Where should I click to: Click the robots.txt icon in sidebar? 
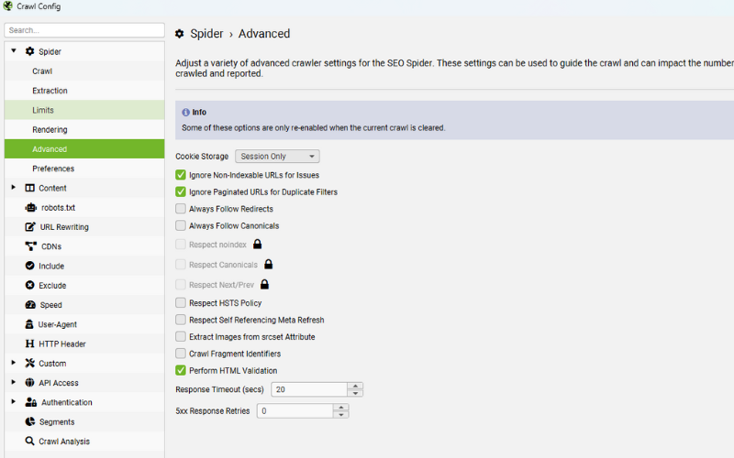(x=31, y=208)
